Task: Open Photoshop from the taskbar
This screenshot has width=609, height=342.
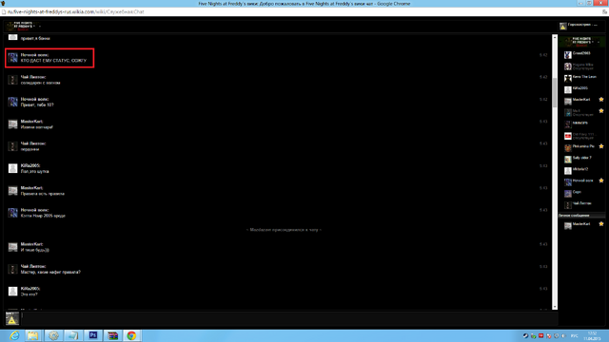Action: (93, 335)
